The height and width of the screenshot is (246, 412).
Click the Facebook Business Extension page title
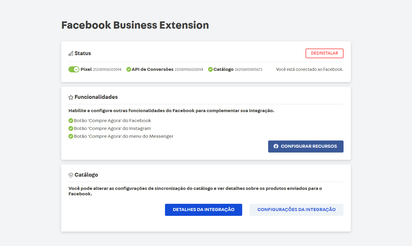[135, 25]
